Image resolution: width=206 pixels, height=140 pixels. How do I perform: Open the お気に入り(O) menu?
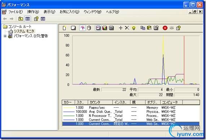tap(69, 12)
